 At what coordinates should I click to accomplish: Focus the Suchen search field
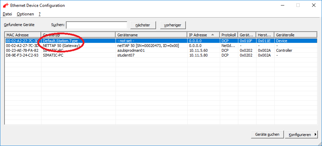[x=96, y=25]
